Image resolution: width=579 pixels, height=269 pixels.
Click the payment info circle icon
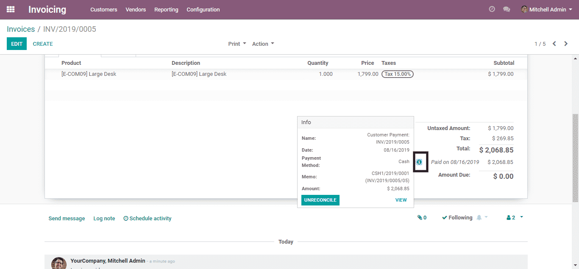coord(419,162)
